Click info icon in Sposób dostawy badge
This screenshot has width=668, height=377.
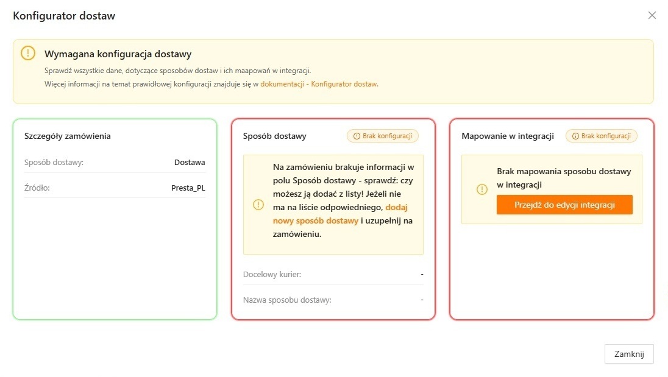[x=357, y=136]
